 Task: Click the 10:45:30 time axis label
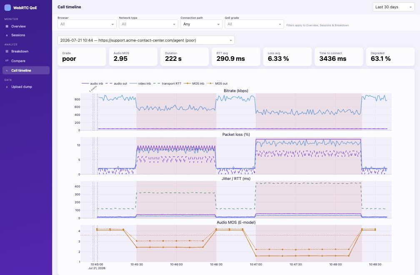[137, 264]
